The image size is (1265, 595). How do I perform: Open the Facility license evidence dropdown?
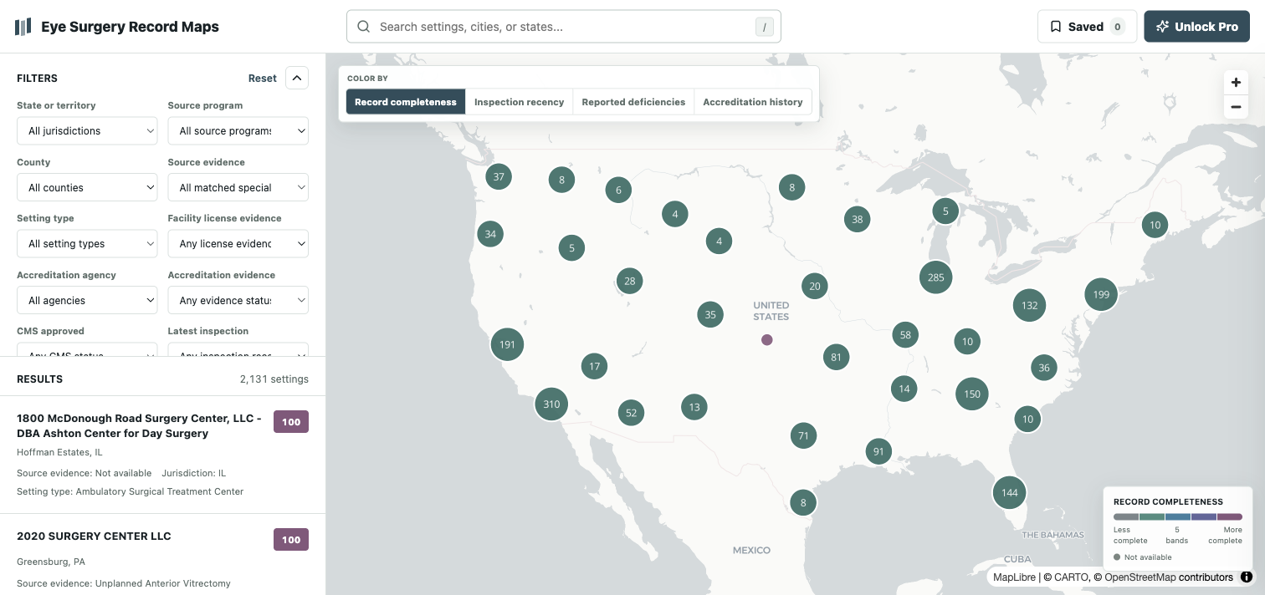pos(238,244)
